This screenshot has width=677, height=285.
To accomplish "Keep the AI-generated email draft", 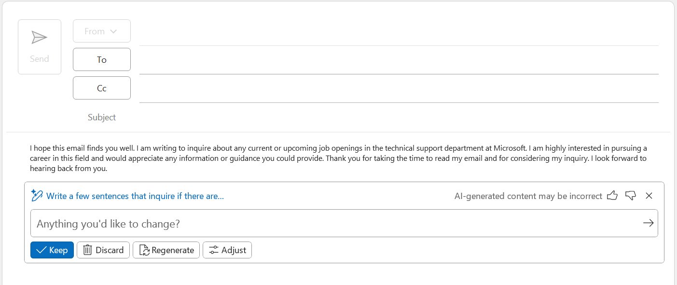I will 52,250.
